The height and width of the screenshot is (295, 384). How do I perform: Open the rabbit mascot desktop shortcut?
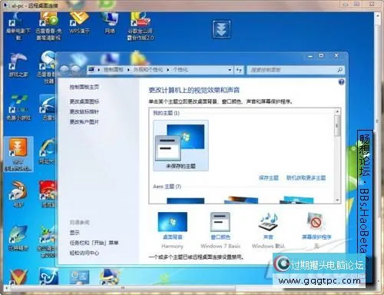tap(18, 194)
